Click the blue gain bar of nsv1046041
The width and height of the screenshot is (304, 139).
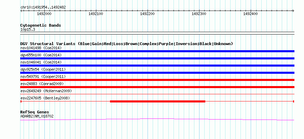point(157,66)
